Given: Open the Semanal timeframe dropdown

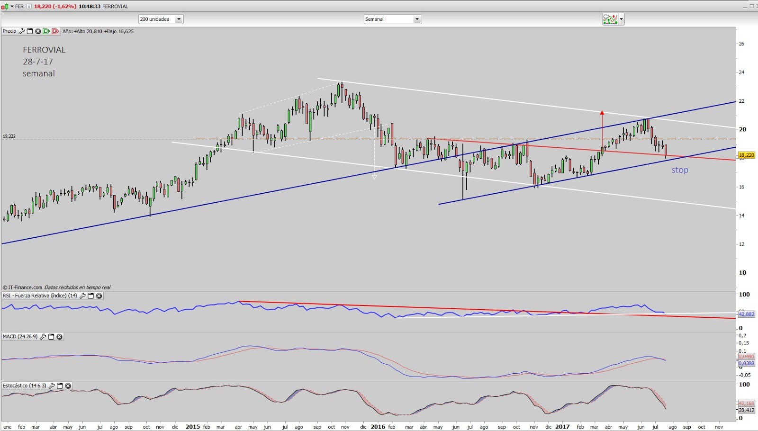Looking at the screenshot, I should point(392,19).
